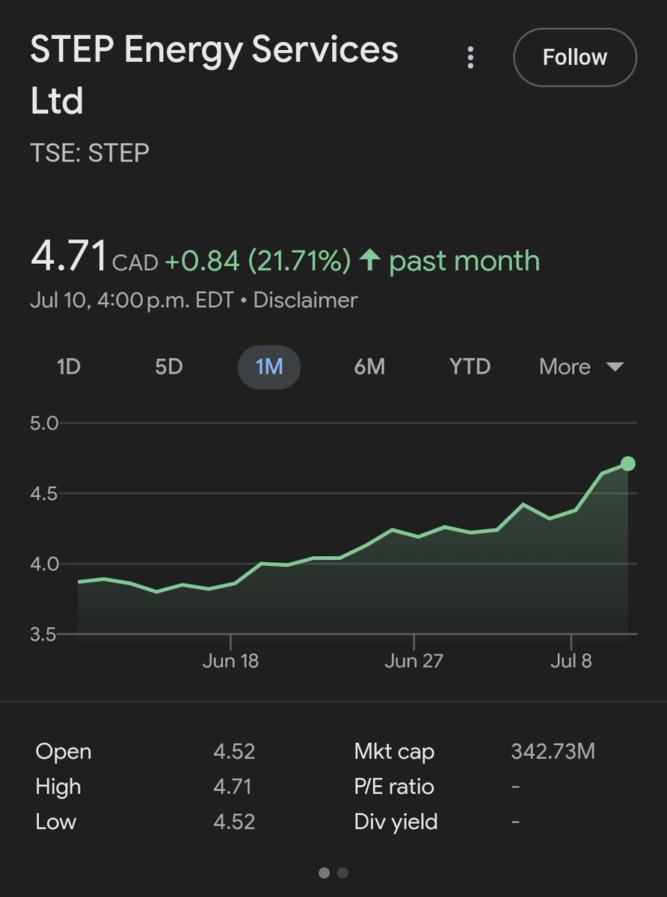Expand the More time ranges dropdown
This screenshot has width=667, height=897.
(x=581, y=367)
